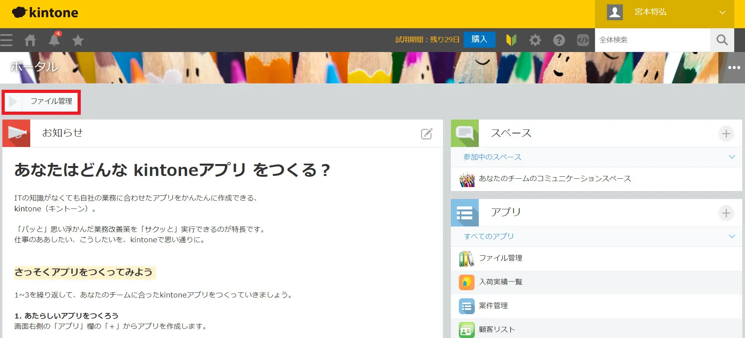745x338 pixels.
Task: Open the help question mark icon
Action: click(559, 40)
